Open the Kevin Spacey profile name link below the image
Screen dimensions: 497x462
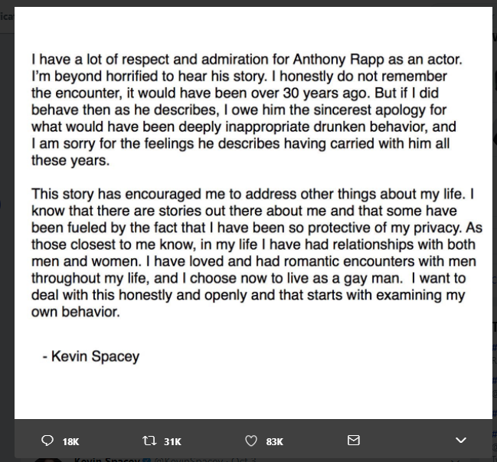108,460
